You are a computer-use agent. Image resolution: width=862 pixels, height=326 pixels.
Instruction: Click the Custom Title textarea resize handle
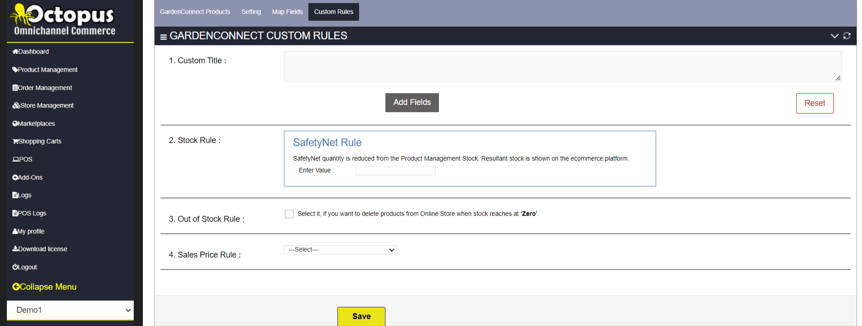[838, 78]
